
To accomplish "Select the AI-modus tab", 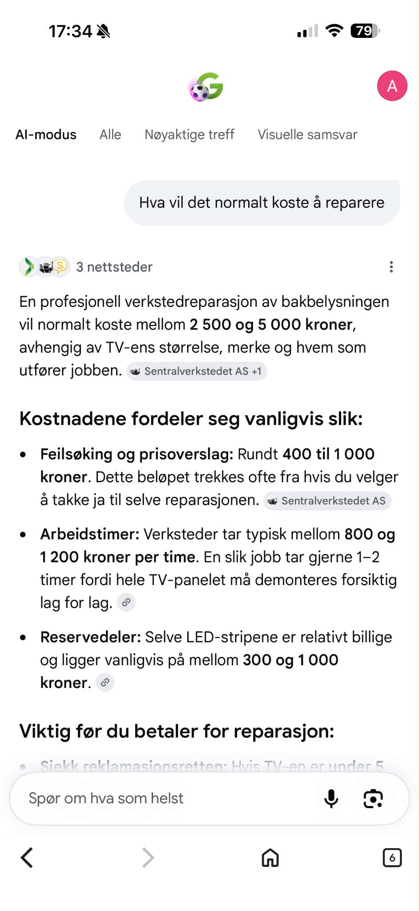I will coord(46,134).
